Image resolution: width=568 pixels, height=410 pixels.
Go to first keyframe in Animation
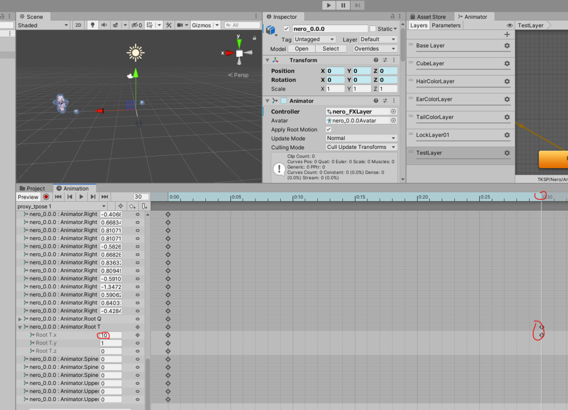(x=58, y=197)
